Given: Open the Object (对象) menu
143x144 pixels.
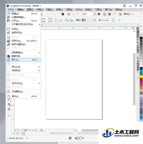Looking at the screenshot, I should tap(49, 10).
